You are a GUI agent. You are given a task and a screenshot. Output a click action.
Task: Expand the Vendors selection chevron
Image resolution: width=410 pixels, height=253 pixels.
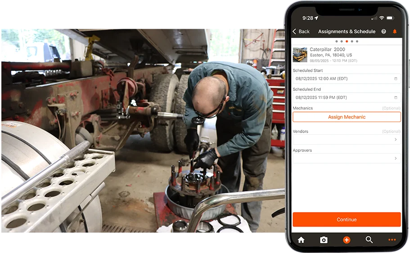396,139
